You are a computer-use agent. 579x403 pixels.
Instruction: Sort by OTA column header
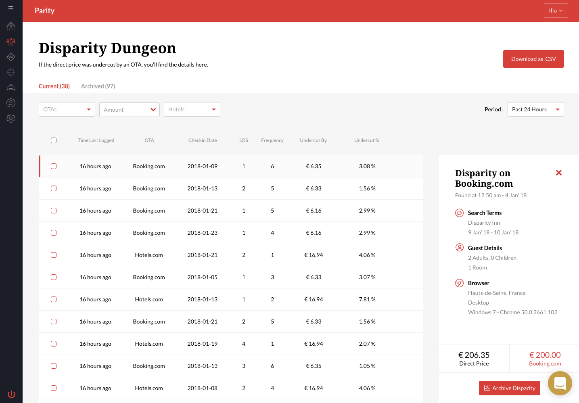click(149, 140)
